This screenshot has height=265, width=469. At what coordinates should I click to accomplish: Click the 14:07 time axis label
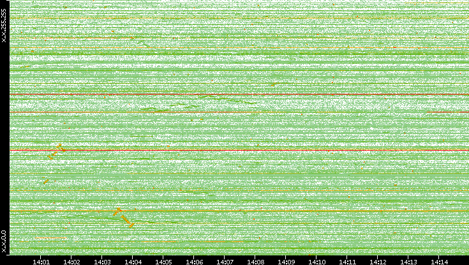pos(225,262)
